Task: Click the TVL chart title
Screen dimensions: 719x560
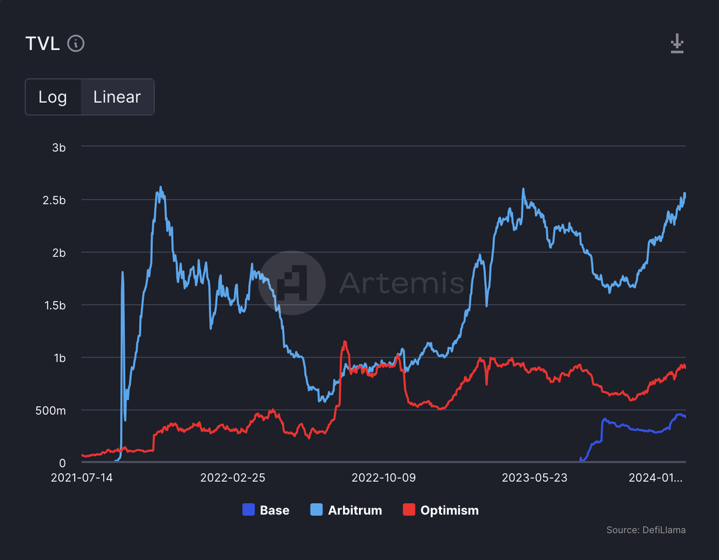Action: click(43, 43)
